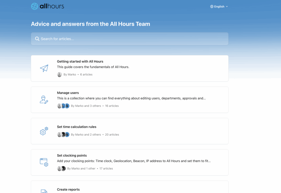281x193 pixels.
Task: Click '17 articles' text
Action: point(106,169)
